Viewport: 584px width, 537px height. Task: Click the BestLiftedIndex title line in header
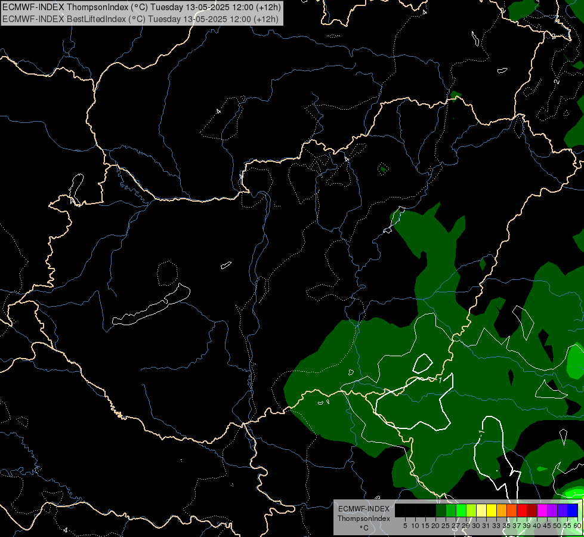[140, 18]
